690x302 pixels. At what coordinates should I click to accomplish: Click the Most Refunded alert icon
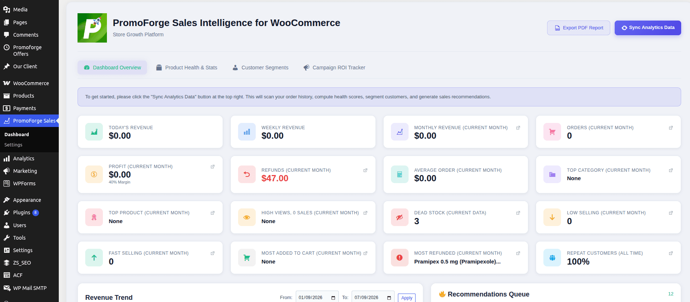click(400, 258)
